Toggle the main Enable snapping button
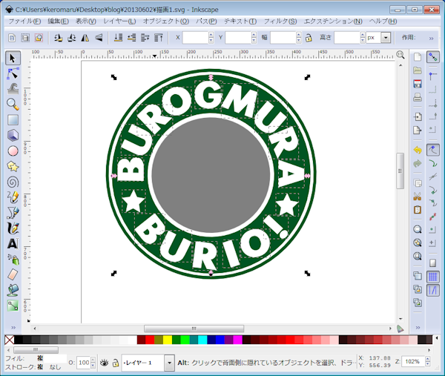 coord(433,57)
